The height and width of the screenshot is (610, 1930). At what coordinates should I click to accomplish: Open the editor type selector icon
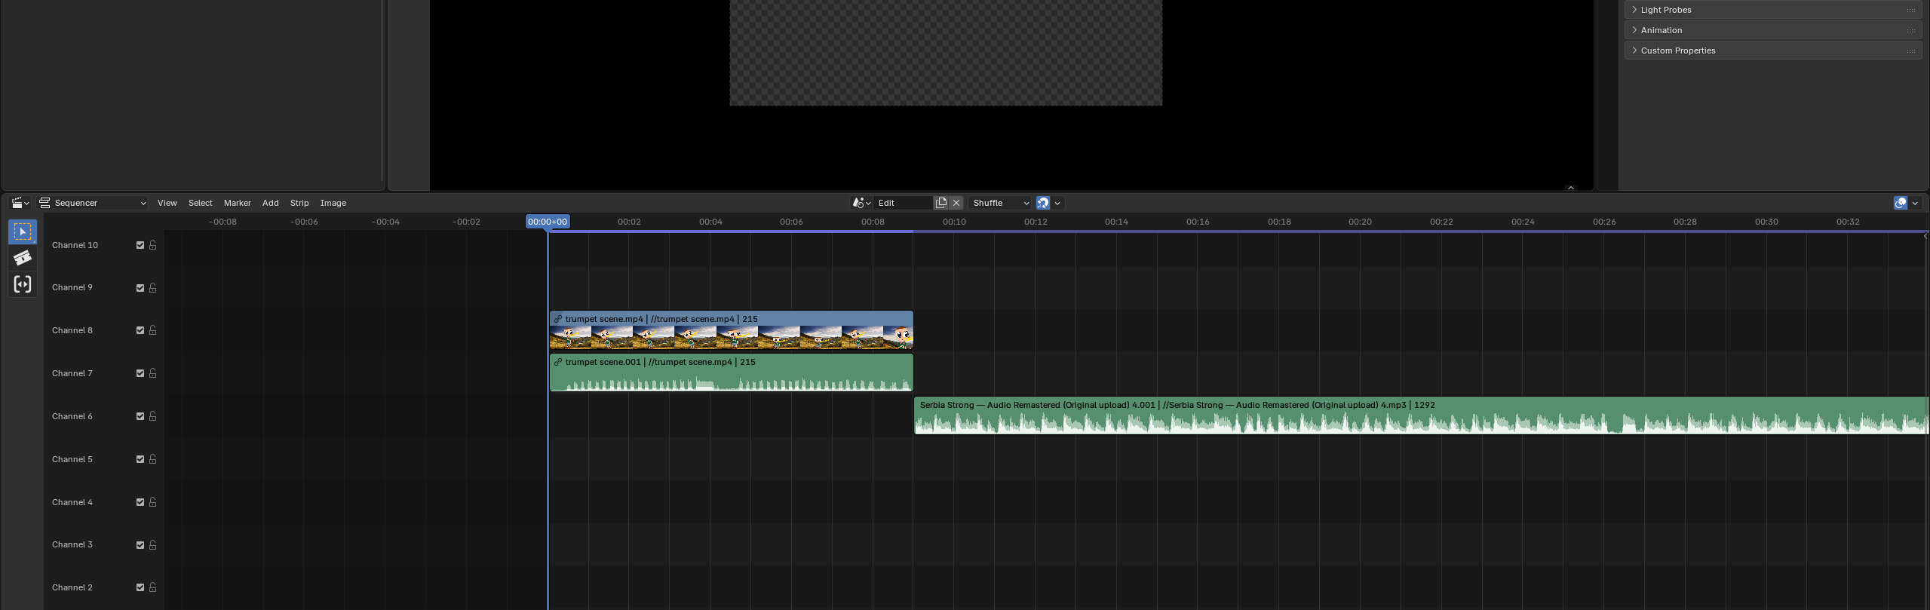20,203
